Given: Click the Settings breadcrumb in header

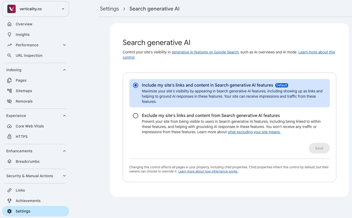Looking at the screenshot, I should coord(109,9).
